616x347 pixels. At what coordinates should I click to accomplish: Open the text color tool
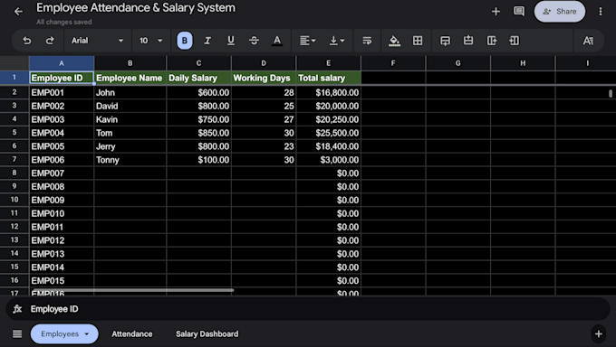pyautogui.click(x=277, y=41)
